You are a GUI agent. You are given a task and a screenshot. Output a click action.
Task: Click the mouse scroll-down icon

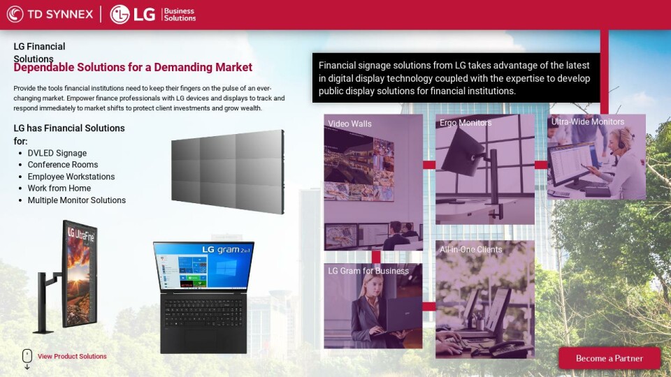27,358
